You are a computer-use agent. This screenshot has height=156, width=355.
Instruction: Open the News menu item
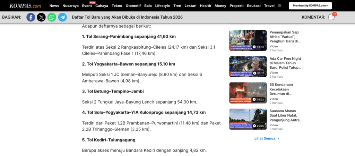click(x=54, y=6)
